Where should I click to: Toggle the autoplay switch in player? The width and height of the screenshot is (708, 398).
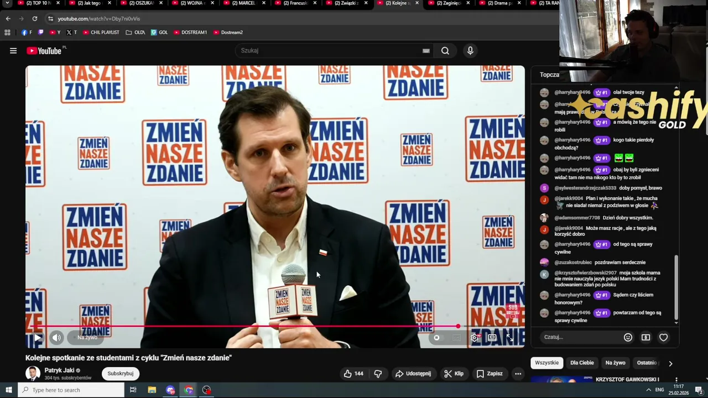click(437, 337)
